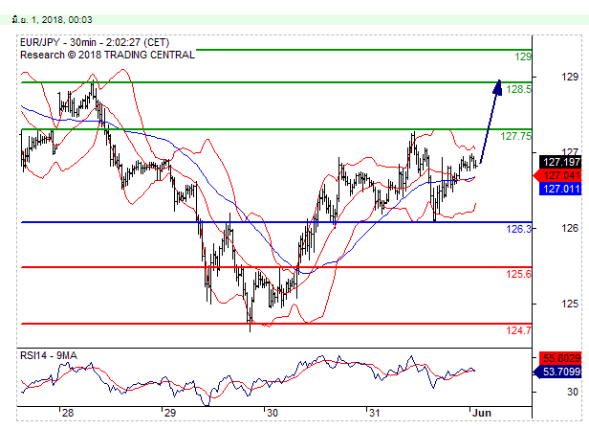Click the Trading Central research copyright text

pos(107,55)
